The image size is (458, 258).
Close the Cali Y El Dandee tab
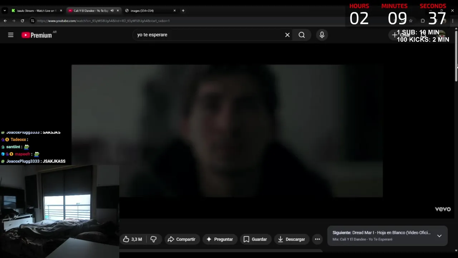click(x=118, y=10)
